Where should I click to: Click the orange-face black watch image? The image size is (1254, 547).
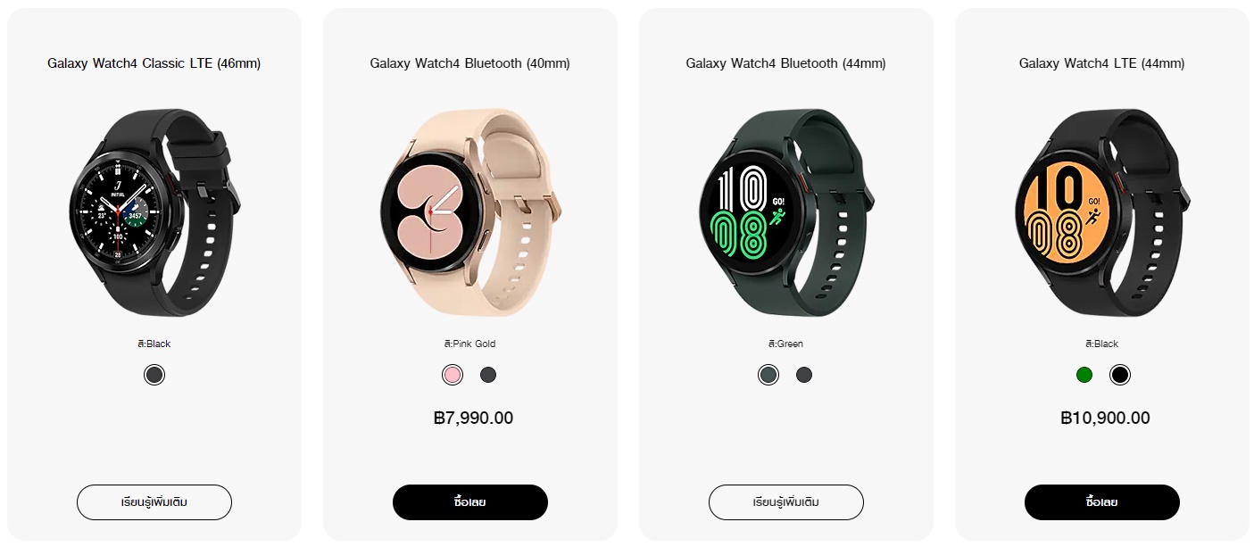pos(1102,213)
